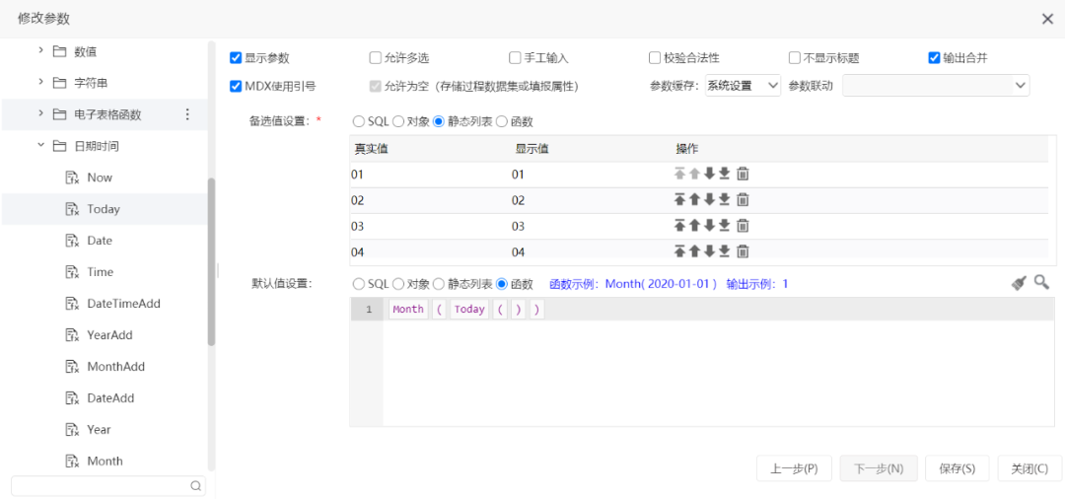This screenshot has width=1065, height=499.
Task: Select the YearAdd function in tree
Action: [x=109, y=334]
